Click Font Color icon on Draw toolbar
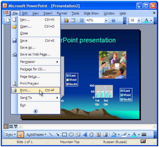 134,134
